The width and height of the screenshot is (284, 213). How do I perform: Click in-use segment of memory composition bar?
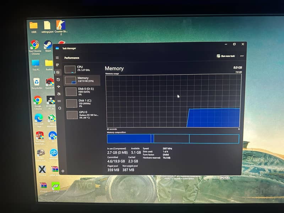(129, 138)
